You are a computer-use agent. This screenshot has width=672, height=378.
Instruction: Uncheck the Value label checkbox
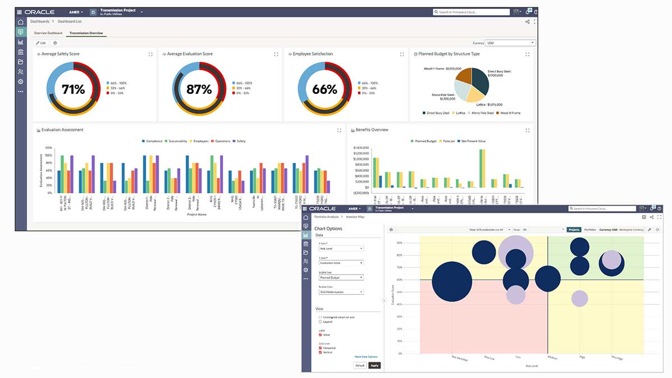point(321,335)
